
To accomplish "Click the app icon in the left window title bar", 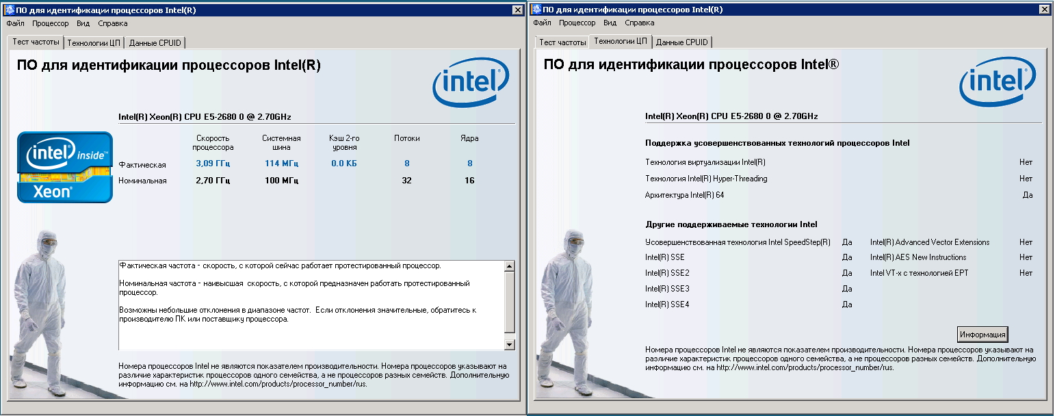I will pos(9,10).
